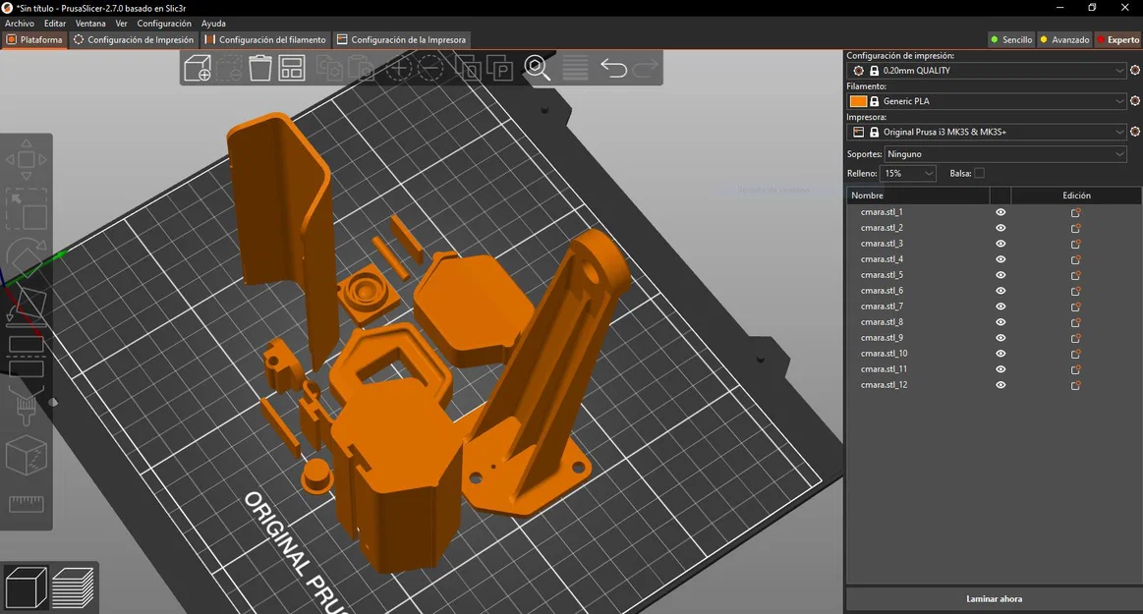
Task: Click the Undo arrow icon
Action: pyautogui.click(x=613, y=68)
